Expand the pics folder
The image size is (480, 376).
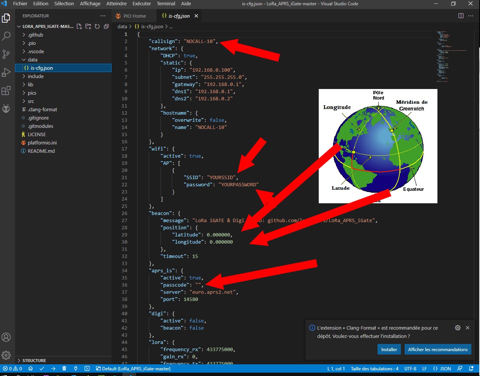[63, 93]
